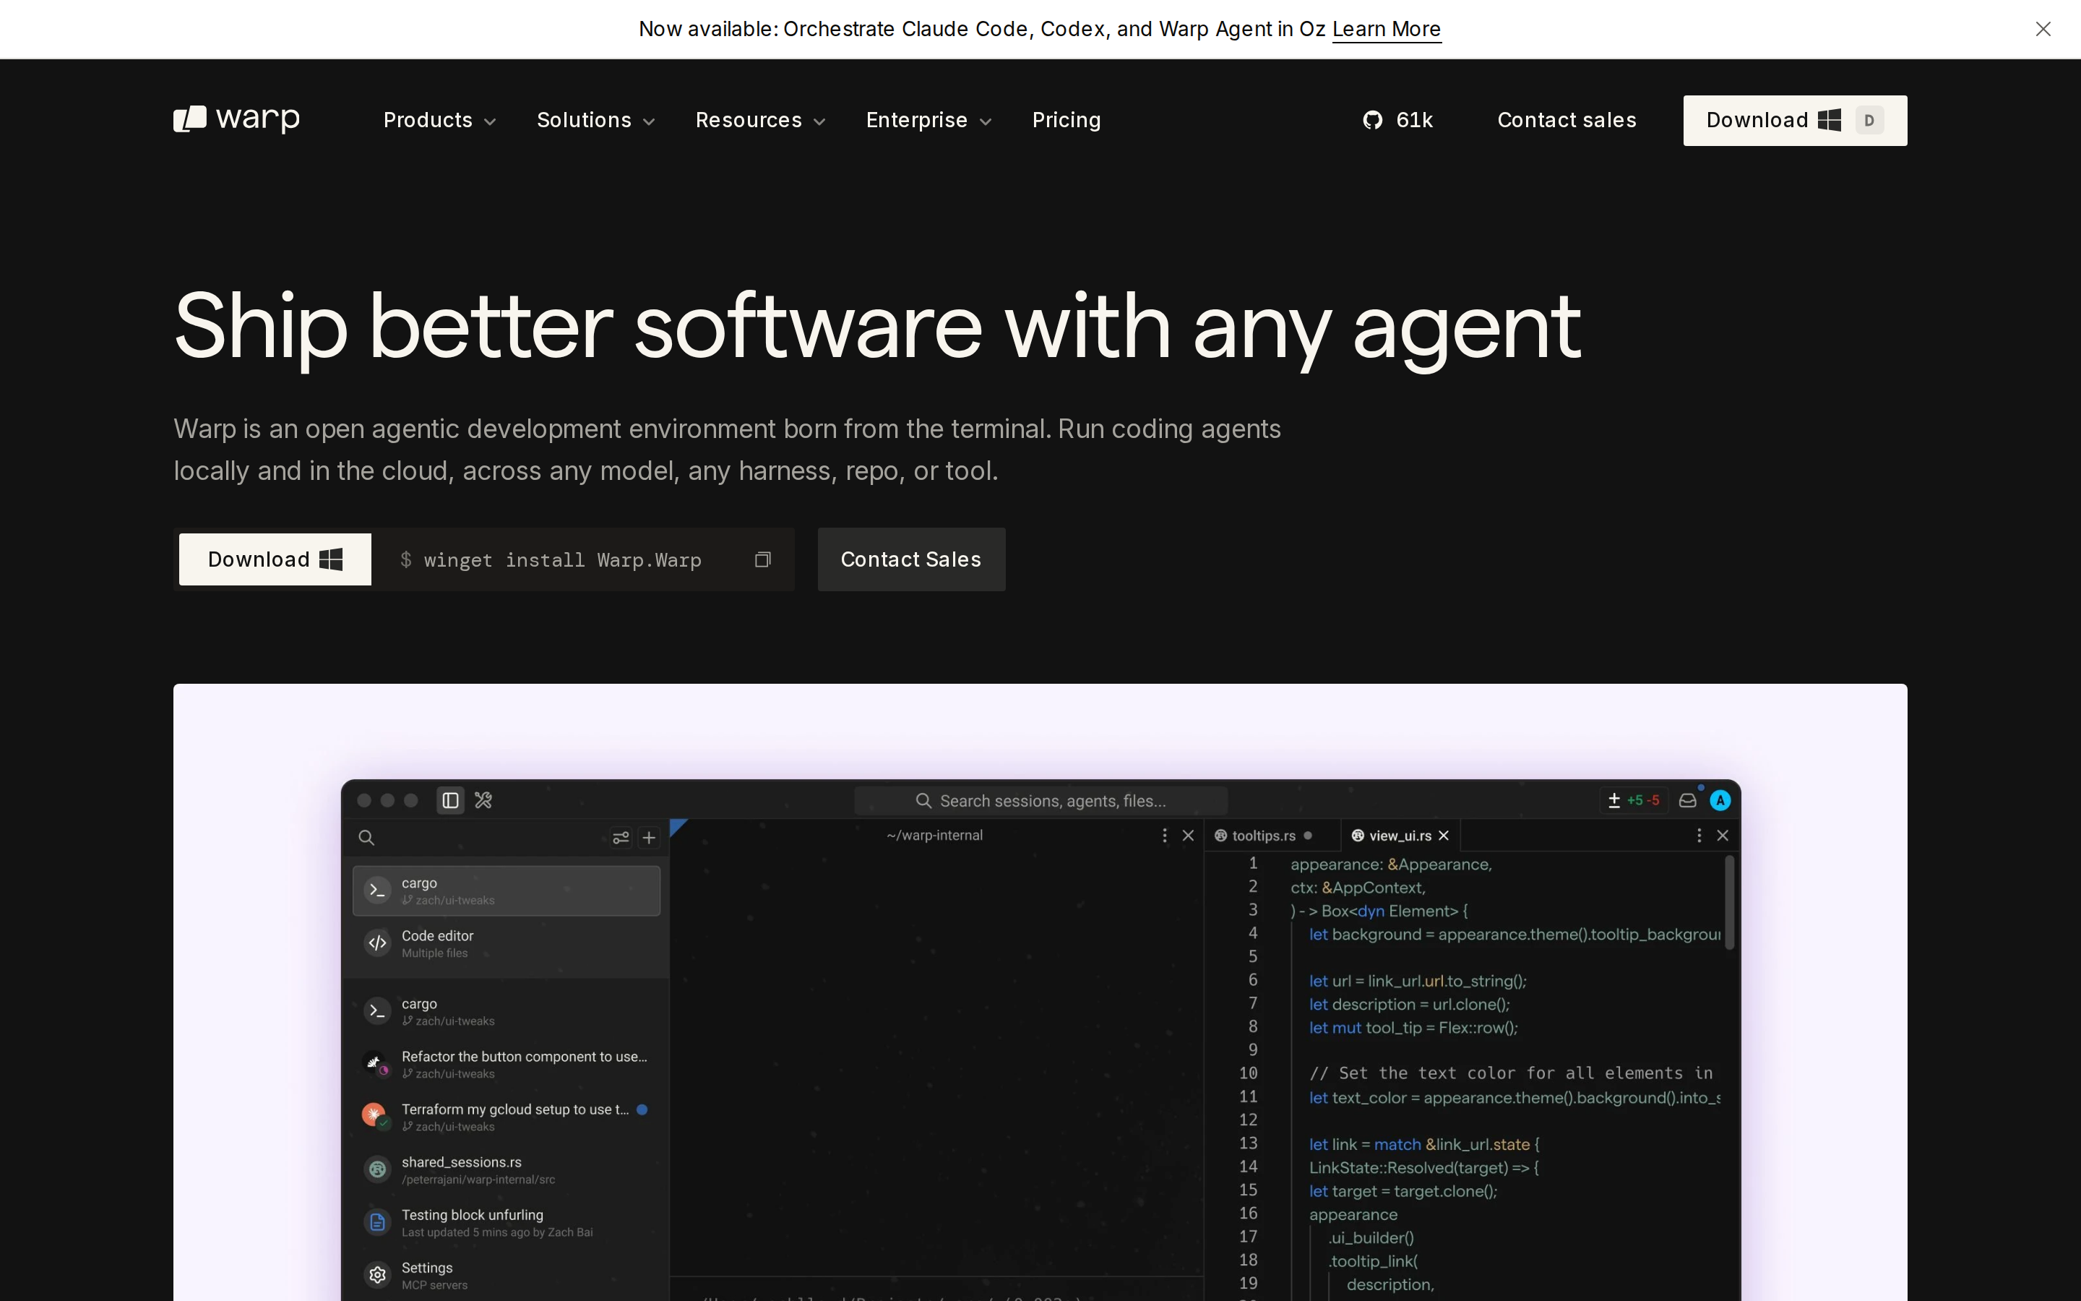Open the Code editor Multiple files item
The image size is (2081, 1301).
(x=507, y=944)
